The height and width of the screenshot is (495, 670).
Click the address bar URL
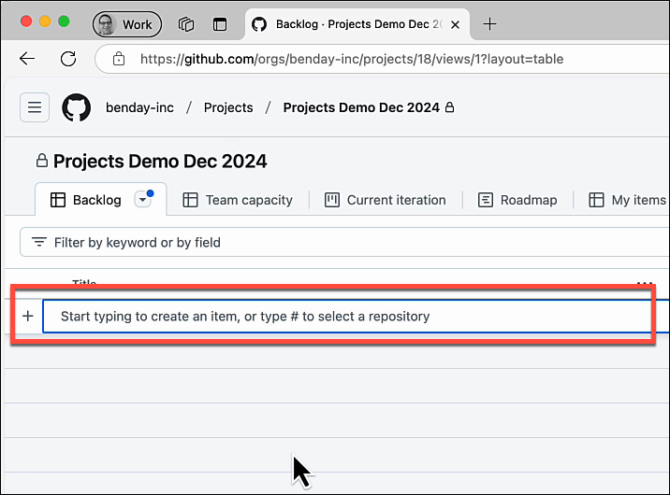point(352,59)
